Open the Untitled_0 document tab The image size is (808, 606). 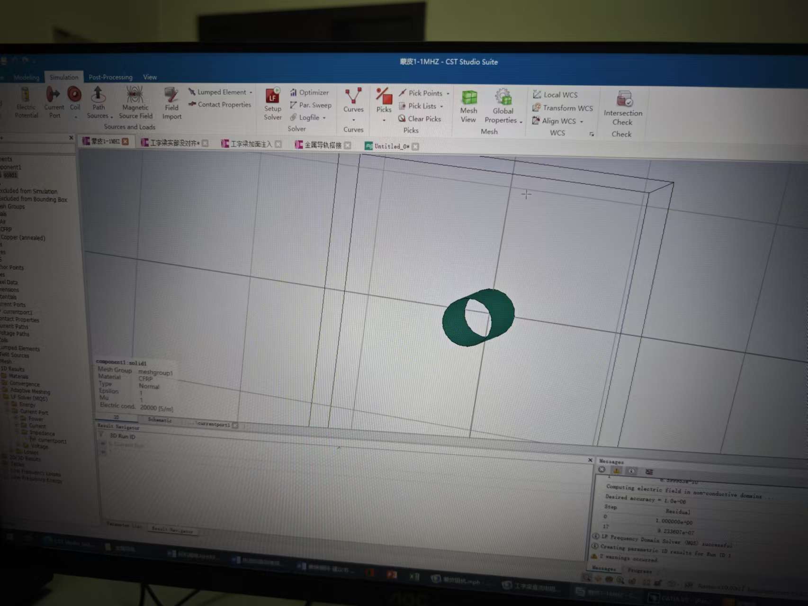[391, 146]
